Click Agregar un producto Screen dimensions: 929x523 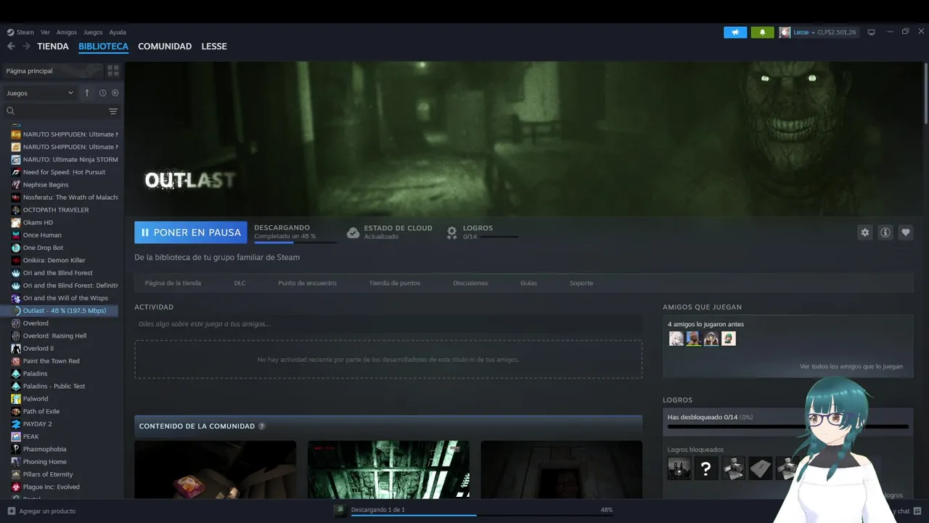47,511
